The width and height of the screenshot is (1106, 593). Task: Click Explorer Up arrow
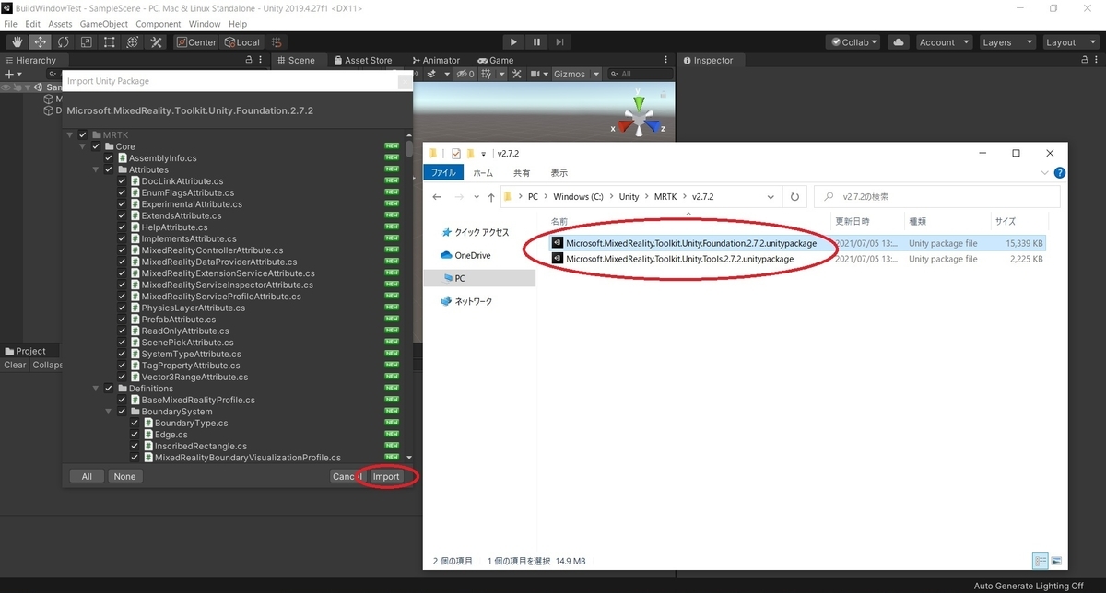click(491, 197)
